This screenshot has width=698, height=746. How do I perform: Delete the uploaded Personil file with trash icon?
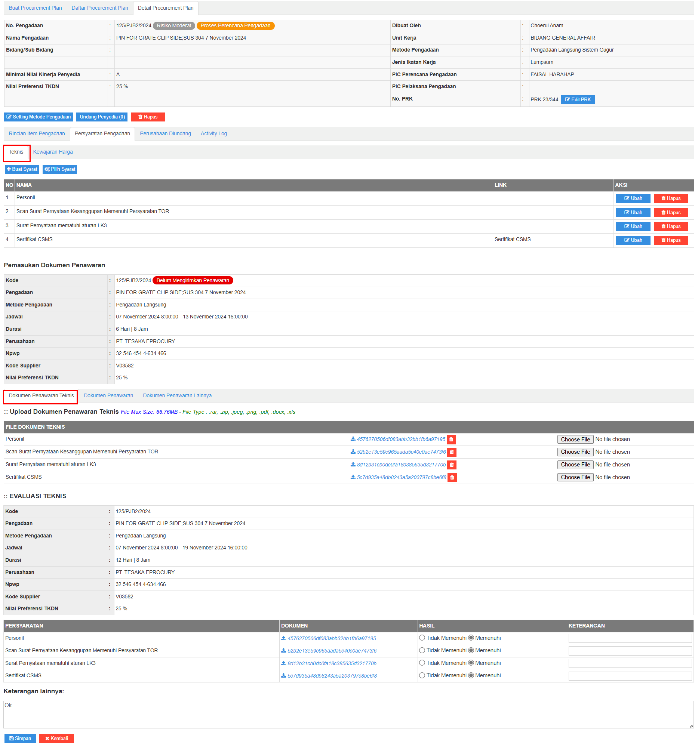(451, 440)
